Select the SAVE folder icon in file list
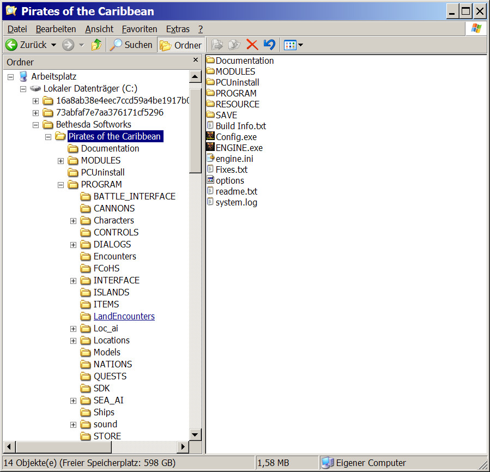Image resolution: width=490 pixels, height=472 pixels. pyautogui.click(x=210, y=114)
